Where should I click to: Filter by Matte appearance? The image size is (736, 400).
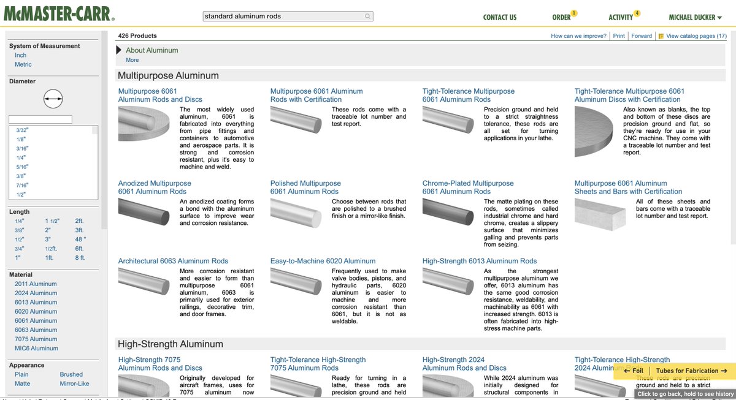click(x=22, y=383)
